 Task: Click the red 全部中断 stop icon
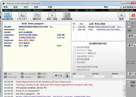133,15
